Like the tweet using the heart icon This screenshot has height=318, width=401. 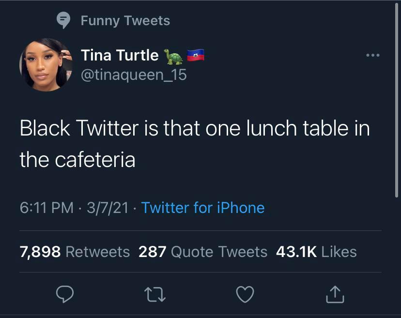tap(245, 294)
